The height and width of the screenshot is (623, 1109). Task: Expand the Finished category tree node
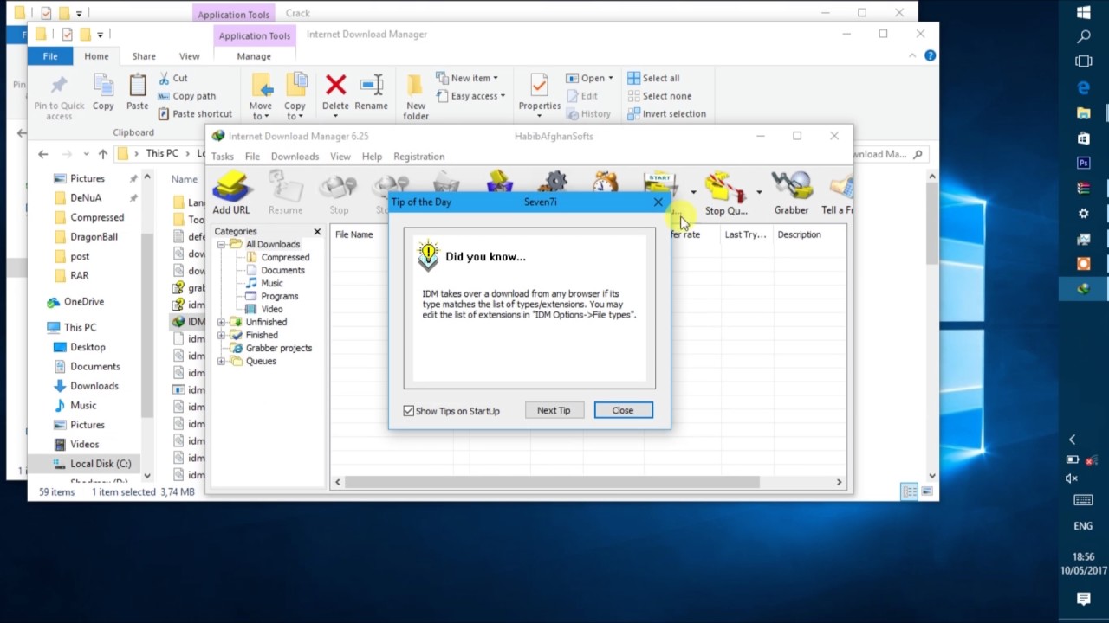point(221,335)
